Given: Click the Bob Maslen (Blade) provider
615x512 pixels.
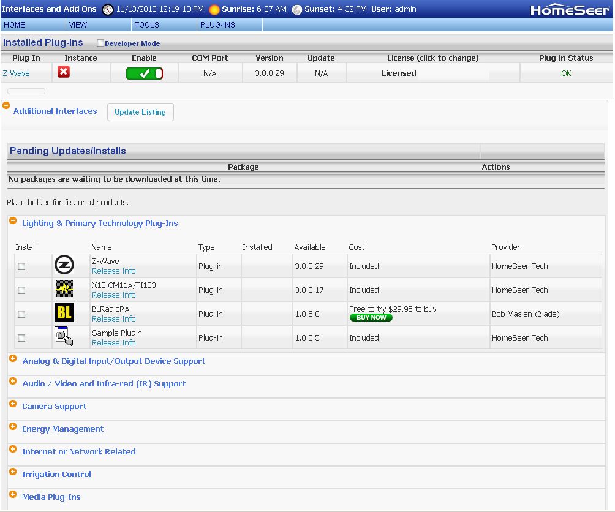Looking at the screenshot, I should (526, 314).
